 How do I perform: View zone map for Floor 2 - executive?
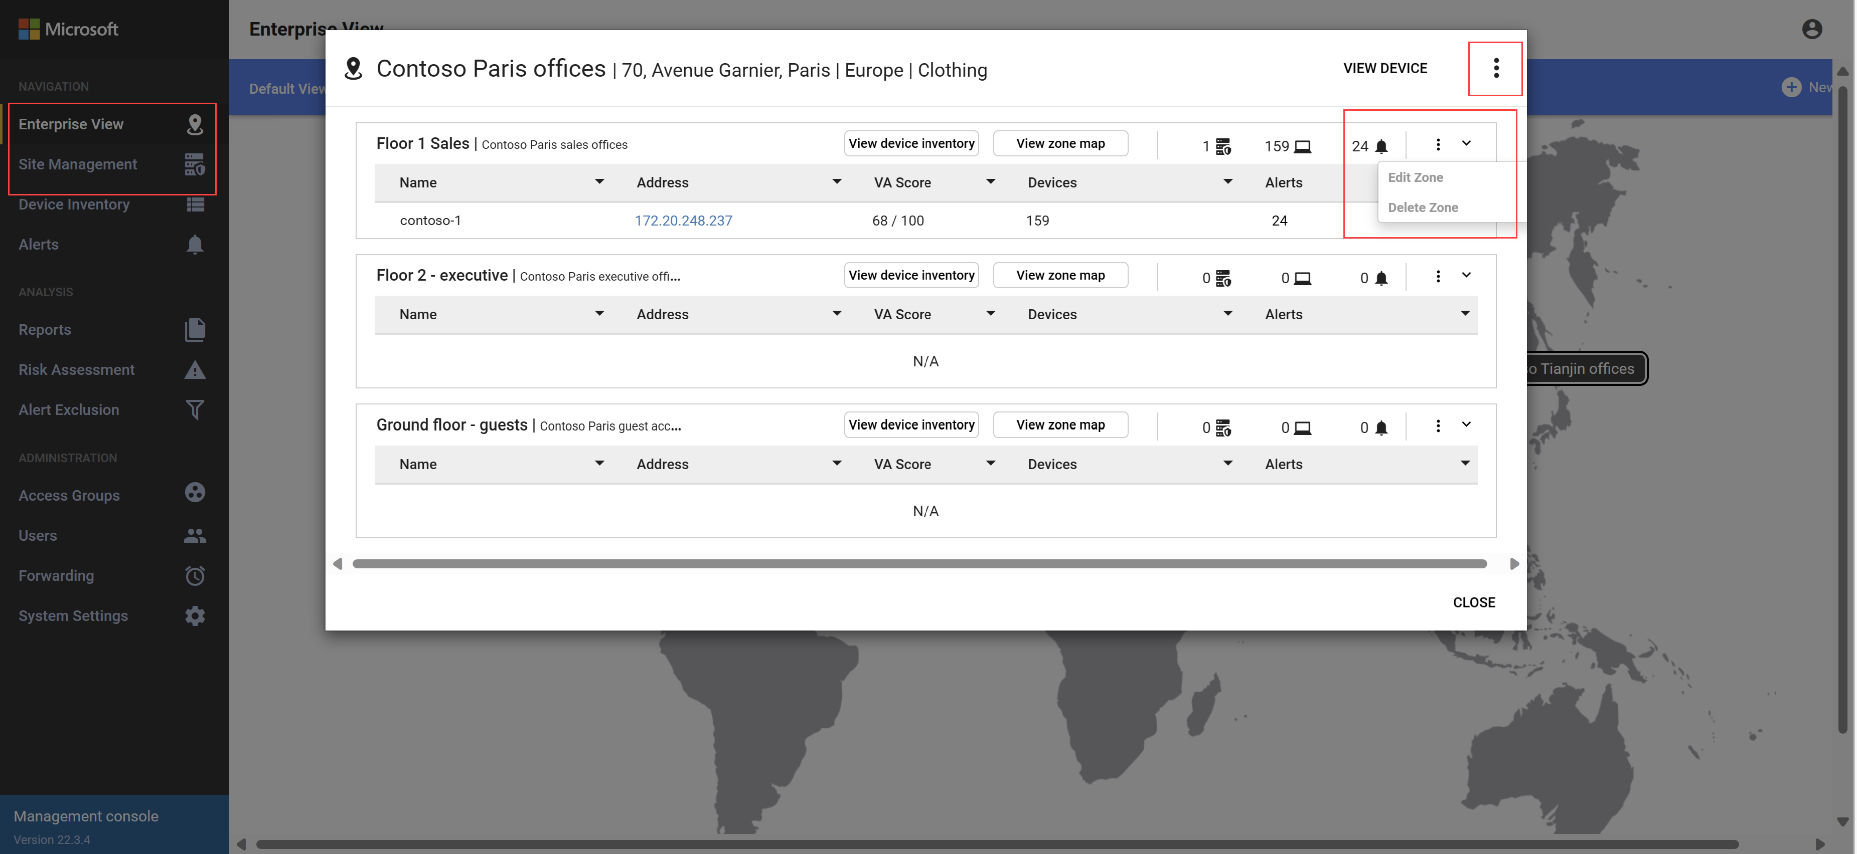[x=1060, y=275]
